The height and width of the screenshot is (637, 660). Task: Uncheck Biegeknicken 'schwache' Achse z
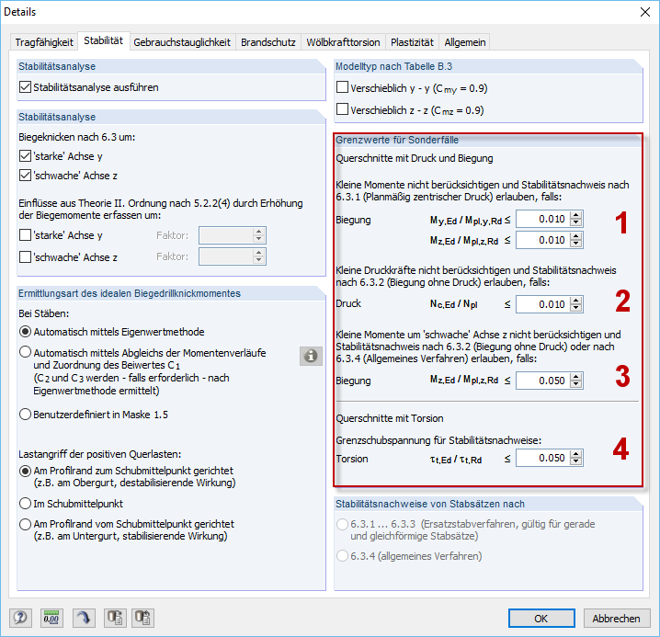tap(25, 176)
